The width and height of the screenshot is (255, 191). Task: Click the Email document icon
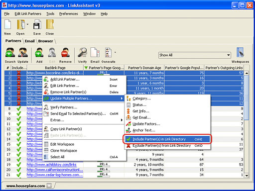click(x=95, y=53)
